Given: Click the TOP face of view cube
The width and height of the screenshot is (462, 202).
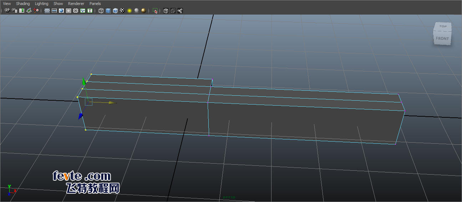Looking at the screenshot, I should coord(443,26).
